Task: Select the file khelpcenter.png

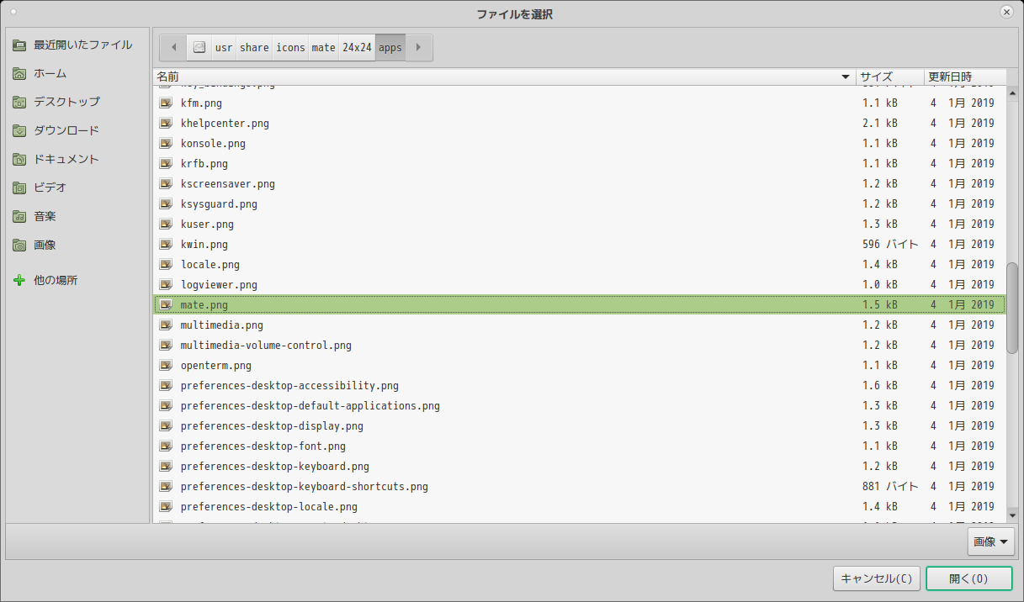Action: [580, 124]
